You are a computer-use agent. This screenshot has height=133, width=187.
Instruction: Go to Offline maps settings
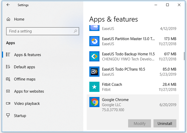coord(25,79)
